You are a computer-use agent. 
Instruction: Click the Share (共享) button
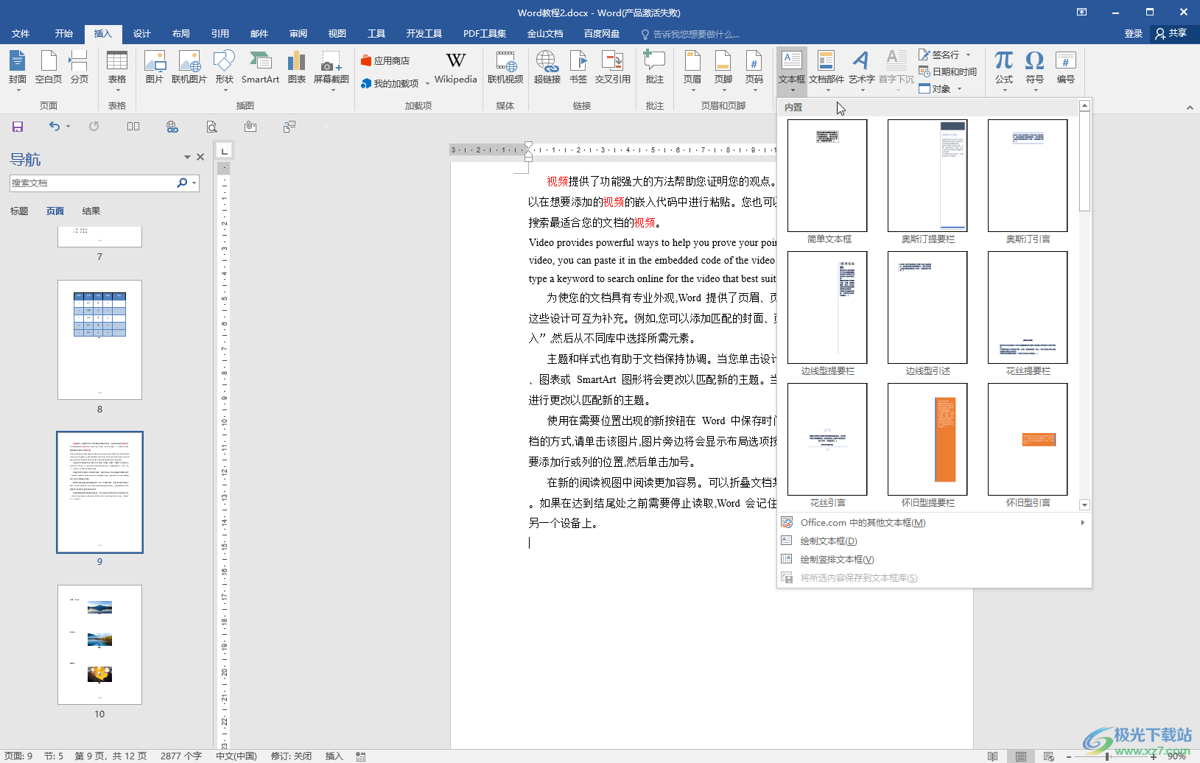[x=1171, y=34]
